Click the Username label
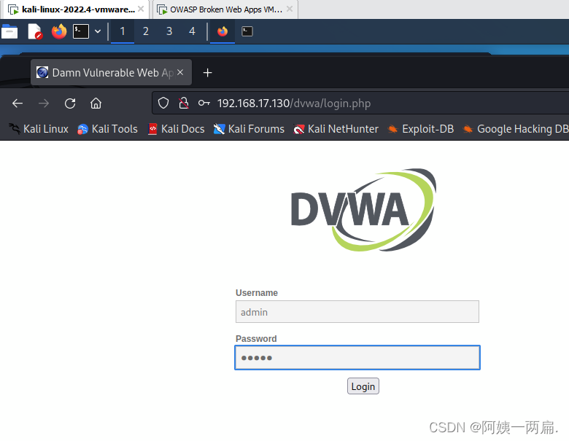This screenshot has height=441, width=569. [257, 293]
